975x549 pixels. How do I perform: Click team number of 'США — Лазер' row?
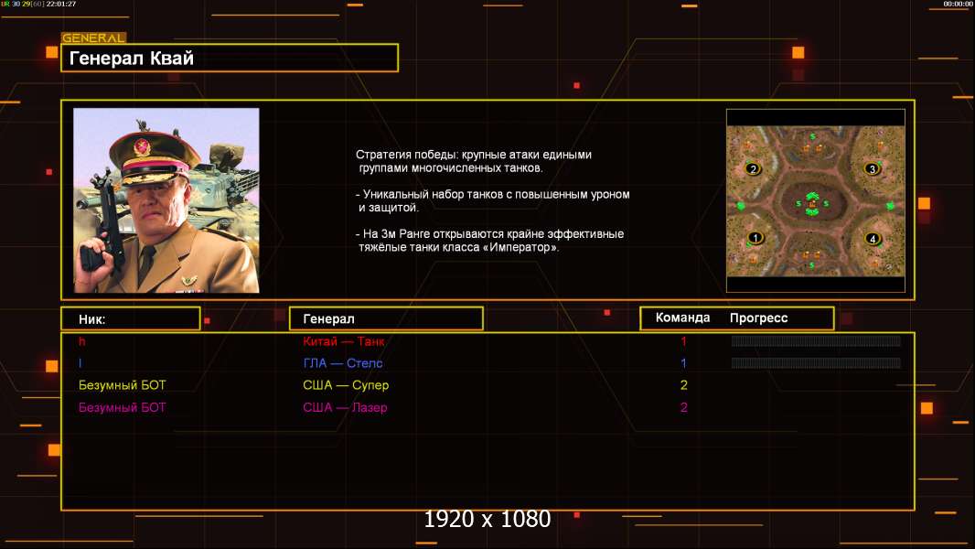click(x=683, y=407)
